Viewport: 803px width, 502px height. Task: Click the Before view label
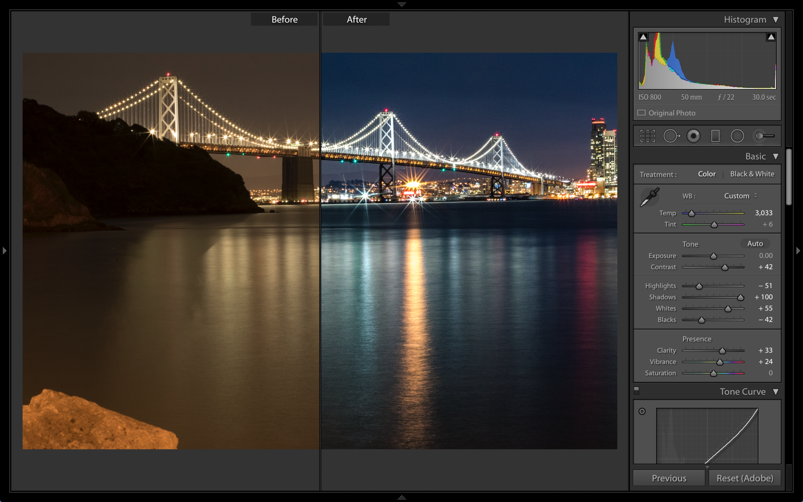click(284, 19)
